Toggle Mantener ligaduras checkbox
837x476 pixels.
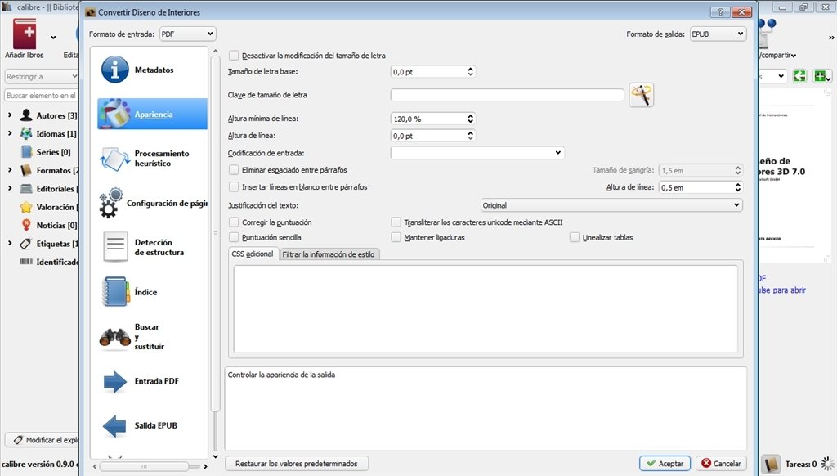(396, 237)
